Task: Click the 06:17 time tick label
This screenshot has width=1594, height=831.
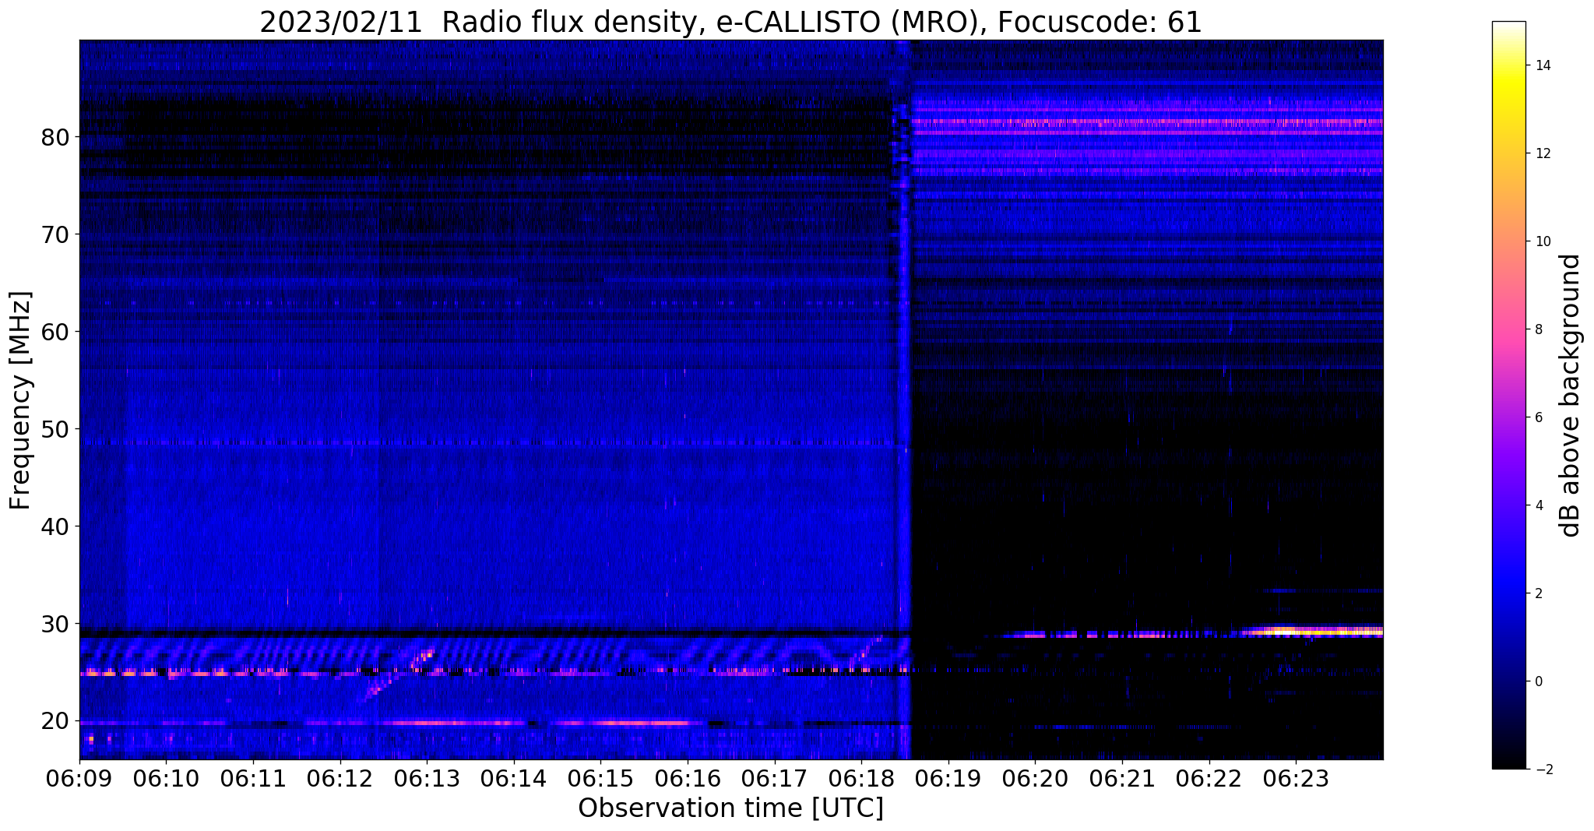Action: [x=774, y=777]
